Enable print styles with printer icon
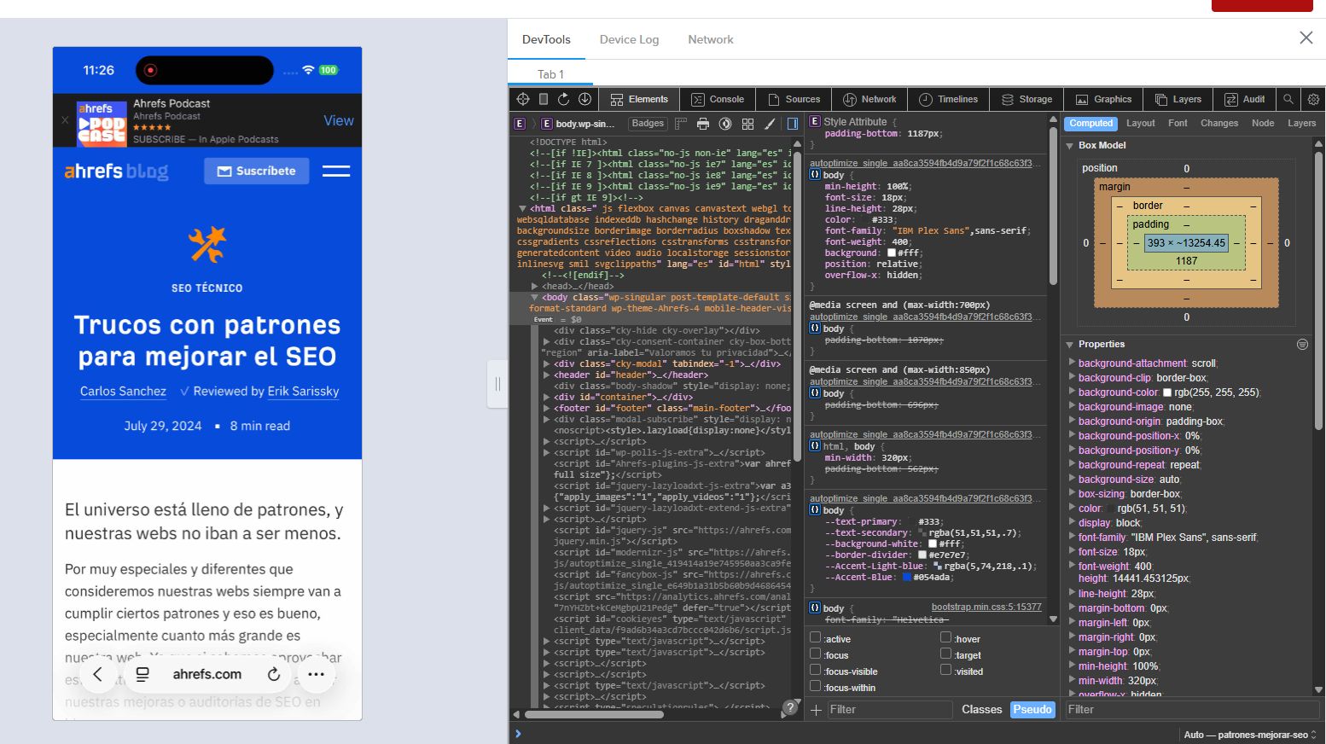This screenshot has width=1326, height=744. tap(703, 124)
